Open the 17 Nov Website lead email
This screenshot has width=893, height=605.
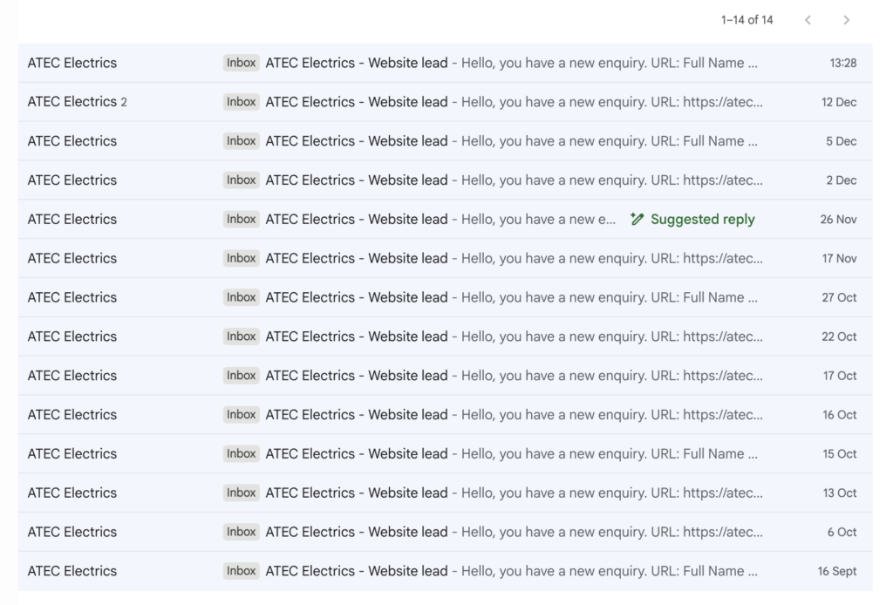[x=436, y=258]
